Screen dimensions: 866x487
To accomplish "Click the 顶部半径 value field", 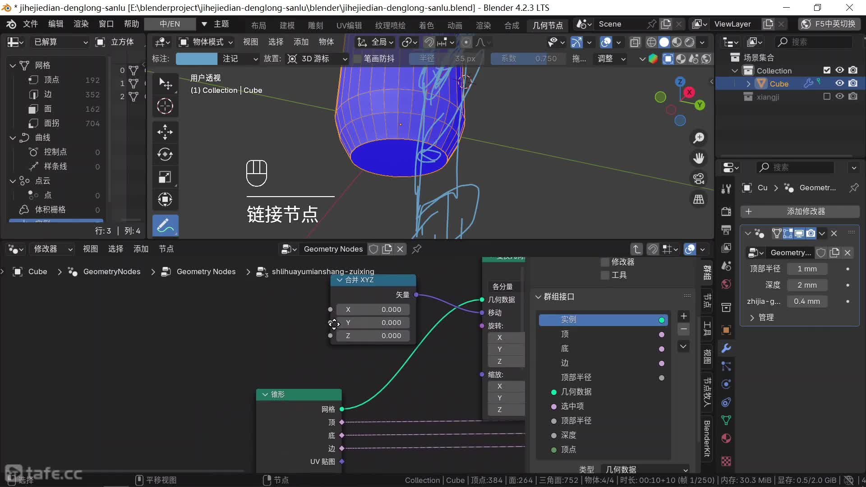I will [x=807, y=269].
